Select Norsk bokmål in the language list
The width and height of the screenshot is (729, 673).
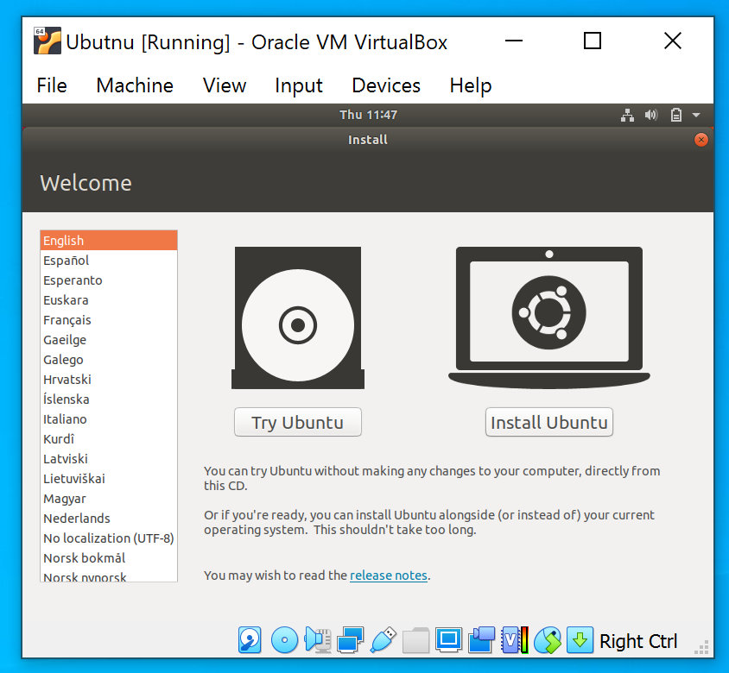[x=109, y=558]
